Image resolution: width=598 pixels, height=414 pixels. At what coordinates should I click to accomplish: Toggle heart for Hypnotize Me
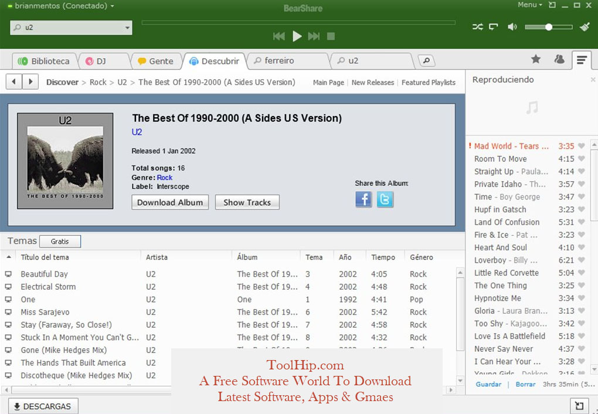(581, 298)
